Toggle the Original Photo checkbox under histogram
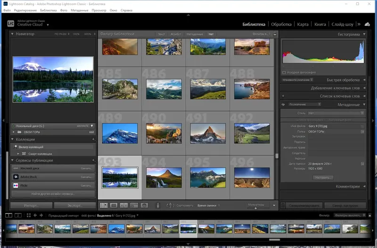The width and height of the screenshot is (377, 248). [284, 72]
